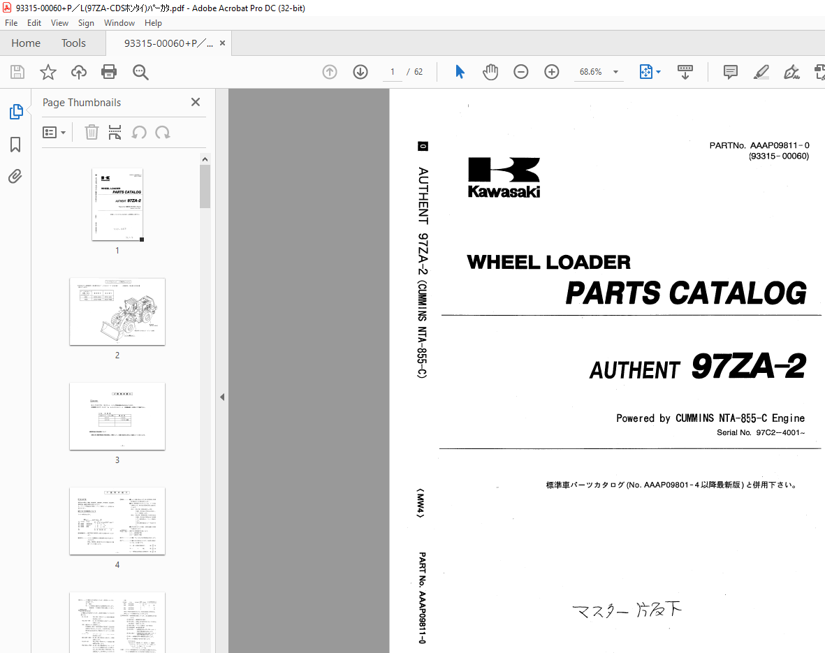This screenshot has height=653, width=825.
Task: Upload file to Document Cloud
Action: click(x=79, y=72)
